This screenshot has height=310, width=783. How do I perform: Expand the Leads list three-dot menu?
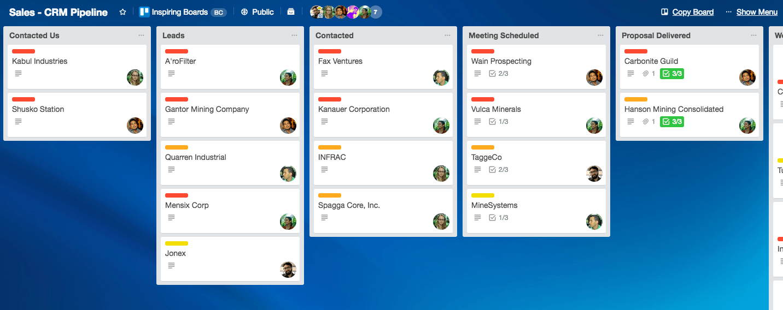click(x=294, y=35)
